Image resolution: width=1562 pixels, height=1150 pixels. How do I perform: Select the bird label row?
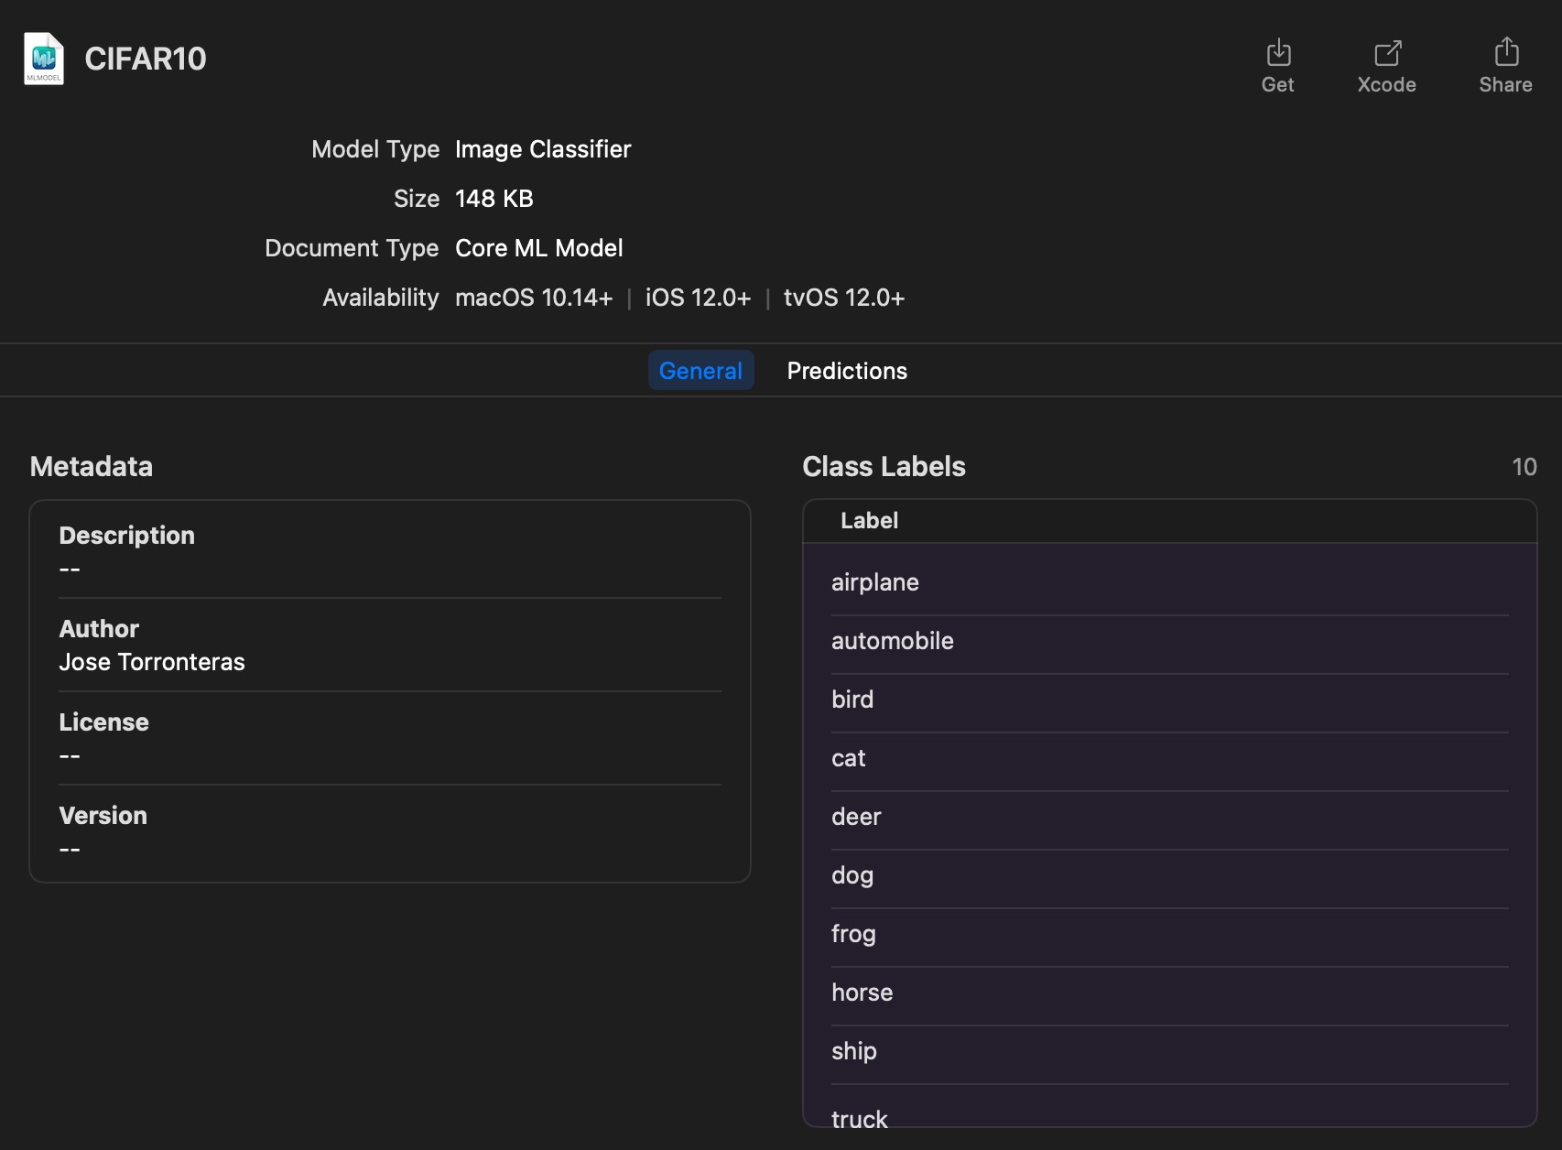(x=1169, y=700)
